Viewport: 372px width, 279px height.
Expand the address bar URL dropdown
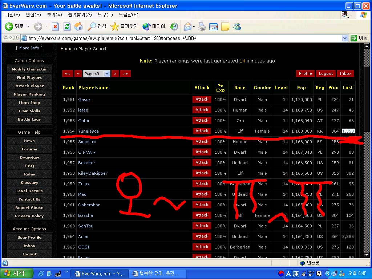pyautogui.click(x=345, y=38)
